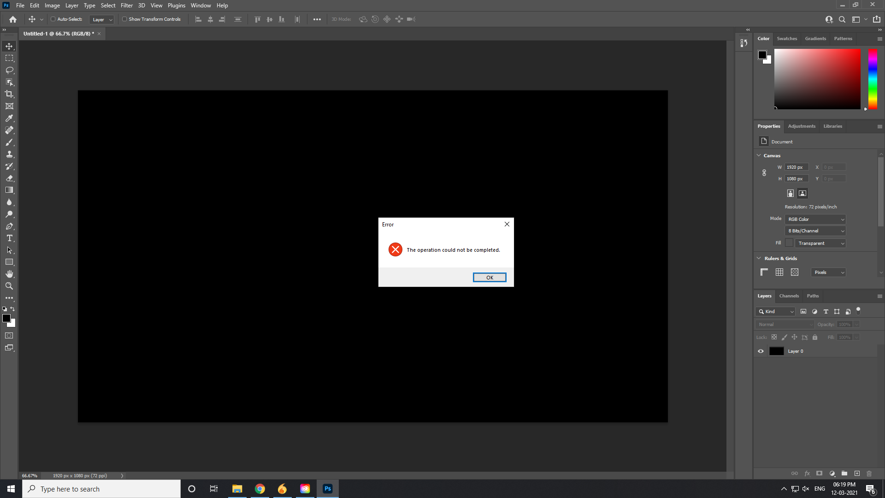Hide Layer 0 with eye icon
885x498 pixels.
761,351
